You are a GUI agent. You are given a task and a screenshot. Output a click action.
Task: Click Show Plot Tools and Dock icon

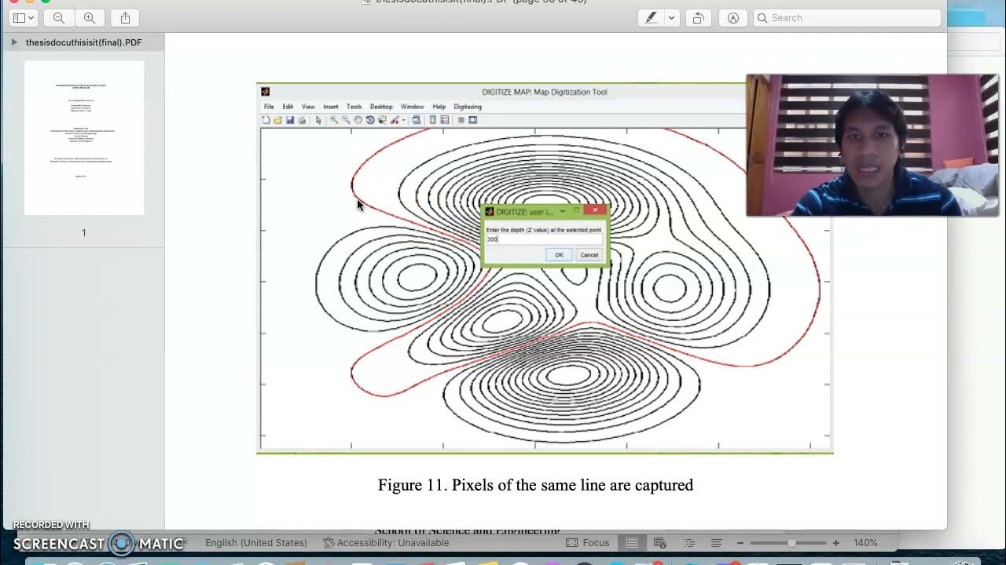pyautogui.click(x=473, y=120)
